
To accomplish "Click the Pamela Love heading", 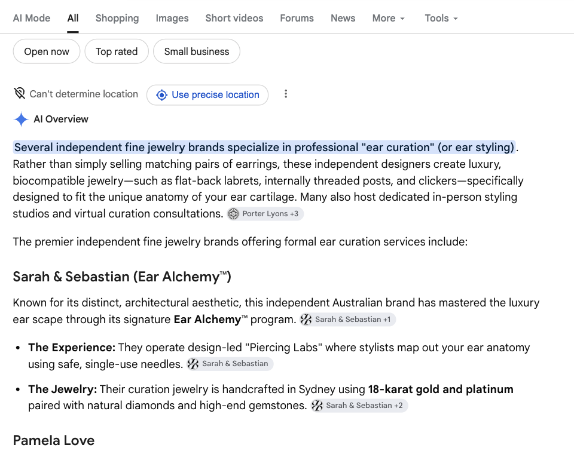I will (54, 440).
